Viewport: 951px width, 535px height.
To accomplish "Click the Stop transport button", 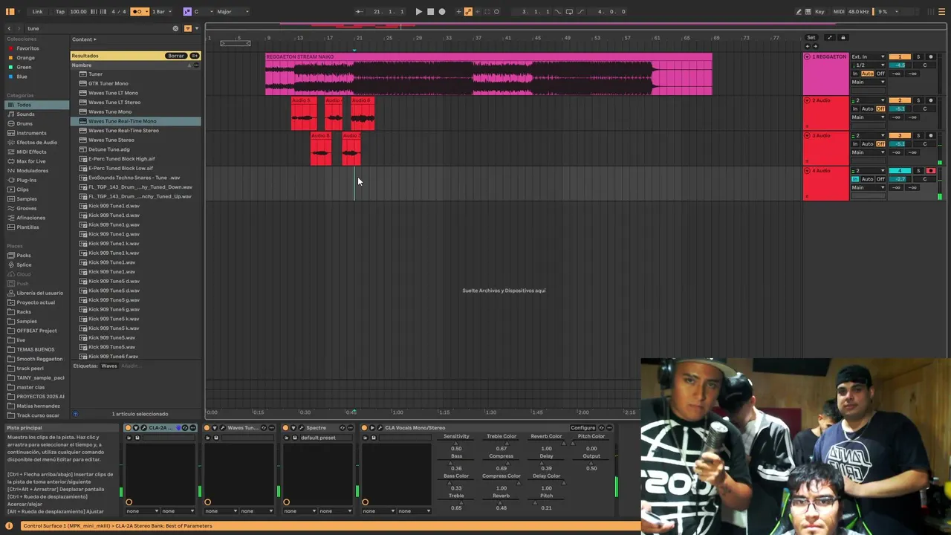I will (430, 11).
